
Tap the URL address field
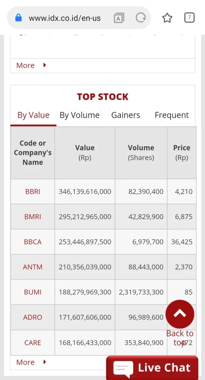click(65, 18)
